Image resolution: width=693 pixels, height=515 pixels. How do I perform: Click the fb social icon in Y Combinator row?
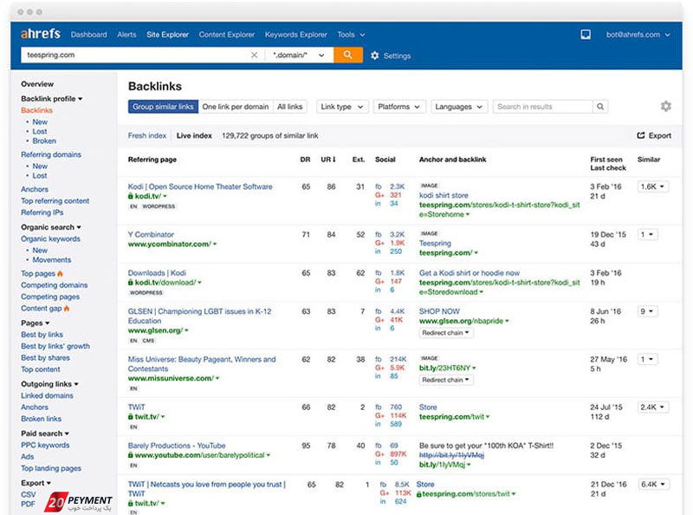379,234
